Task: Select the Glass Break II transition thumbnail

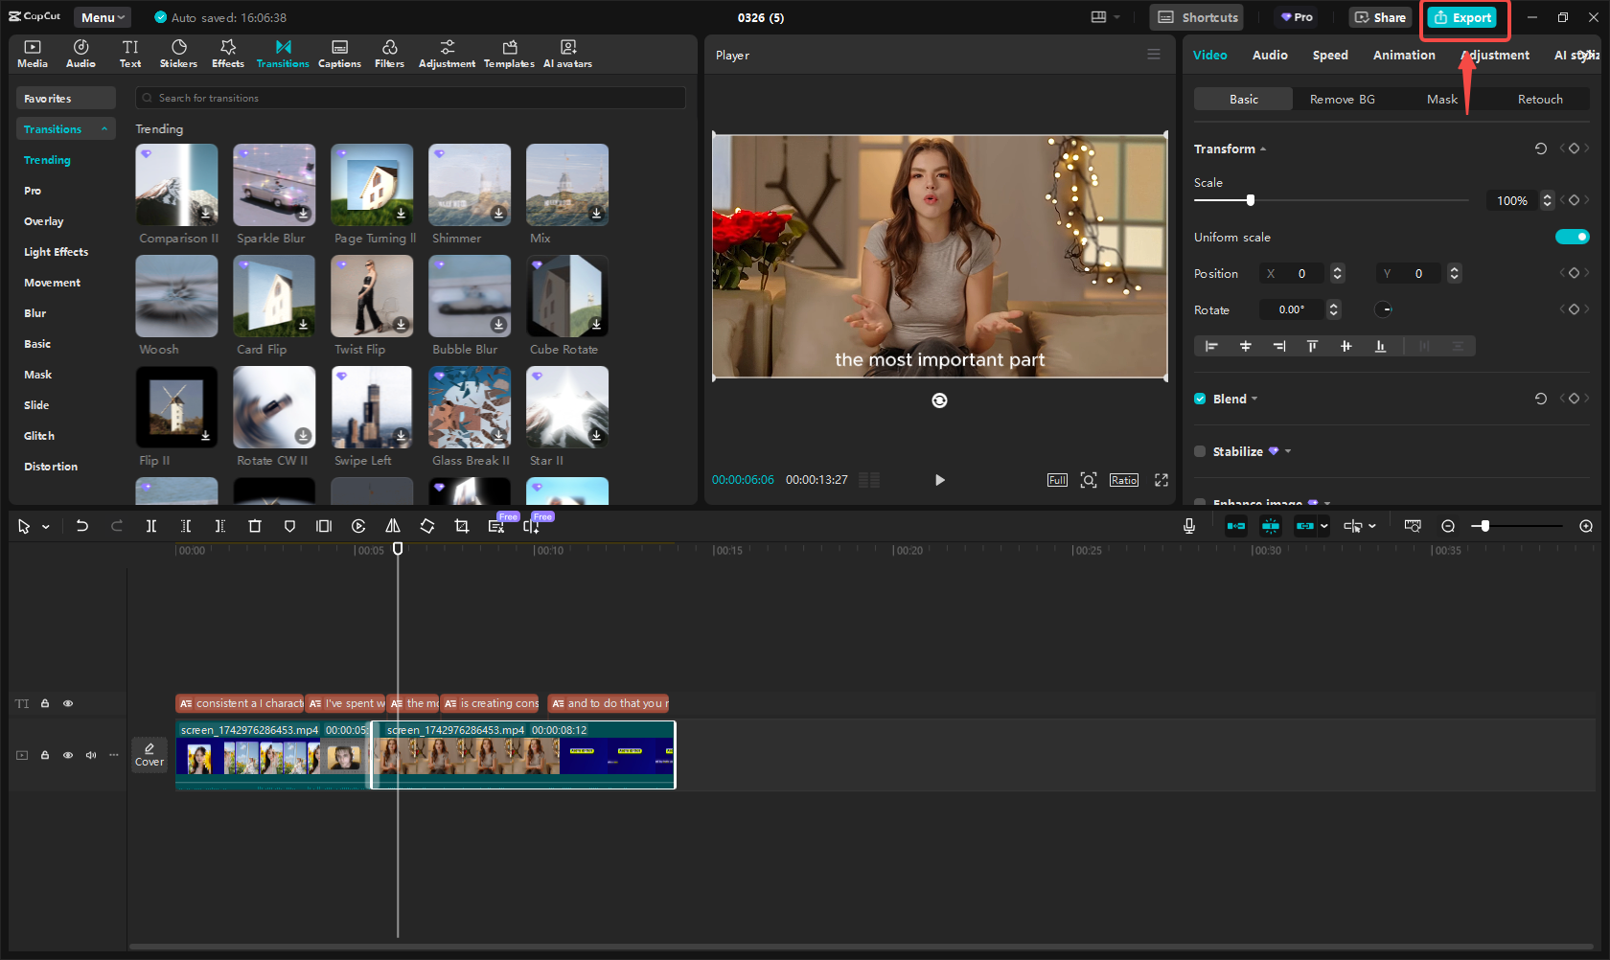Action: (x=470, y=407)
